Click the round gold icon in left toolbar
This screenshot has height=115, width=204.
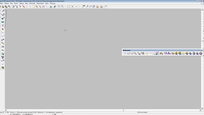point(3,68)
